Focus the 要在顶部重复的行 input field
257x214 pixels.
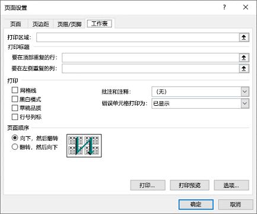pyautogui.click(x=151, y=58)
